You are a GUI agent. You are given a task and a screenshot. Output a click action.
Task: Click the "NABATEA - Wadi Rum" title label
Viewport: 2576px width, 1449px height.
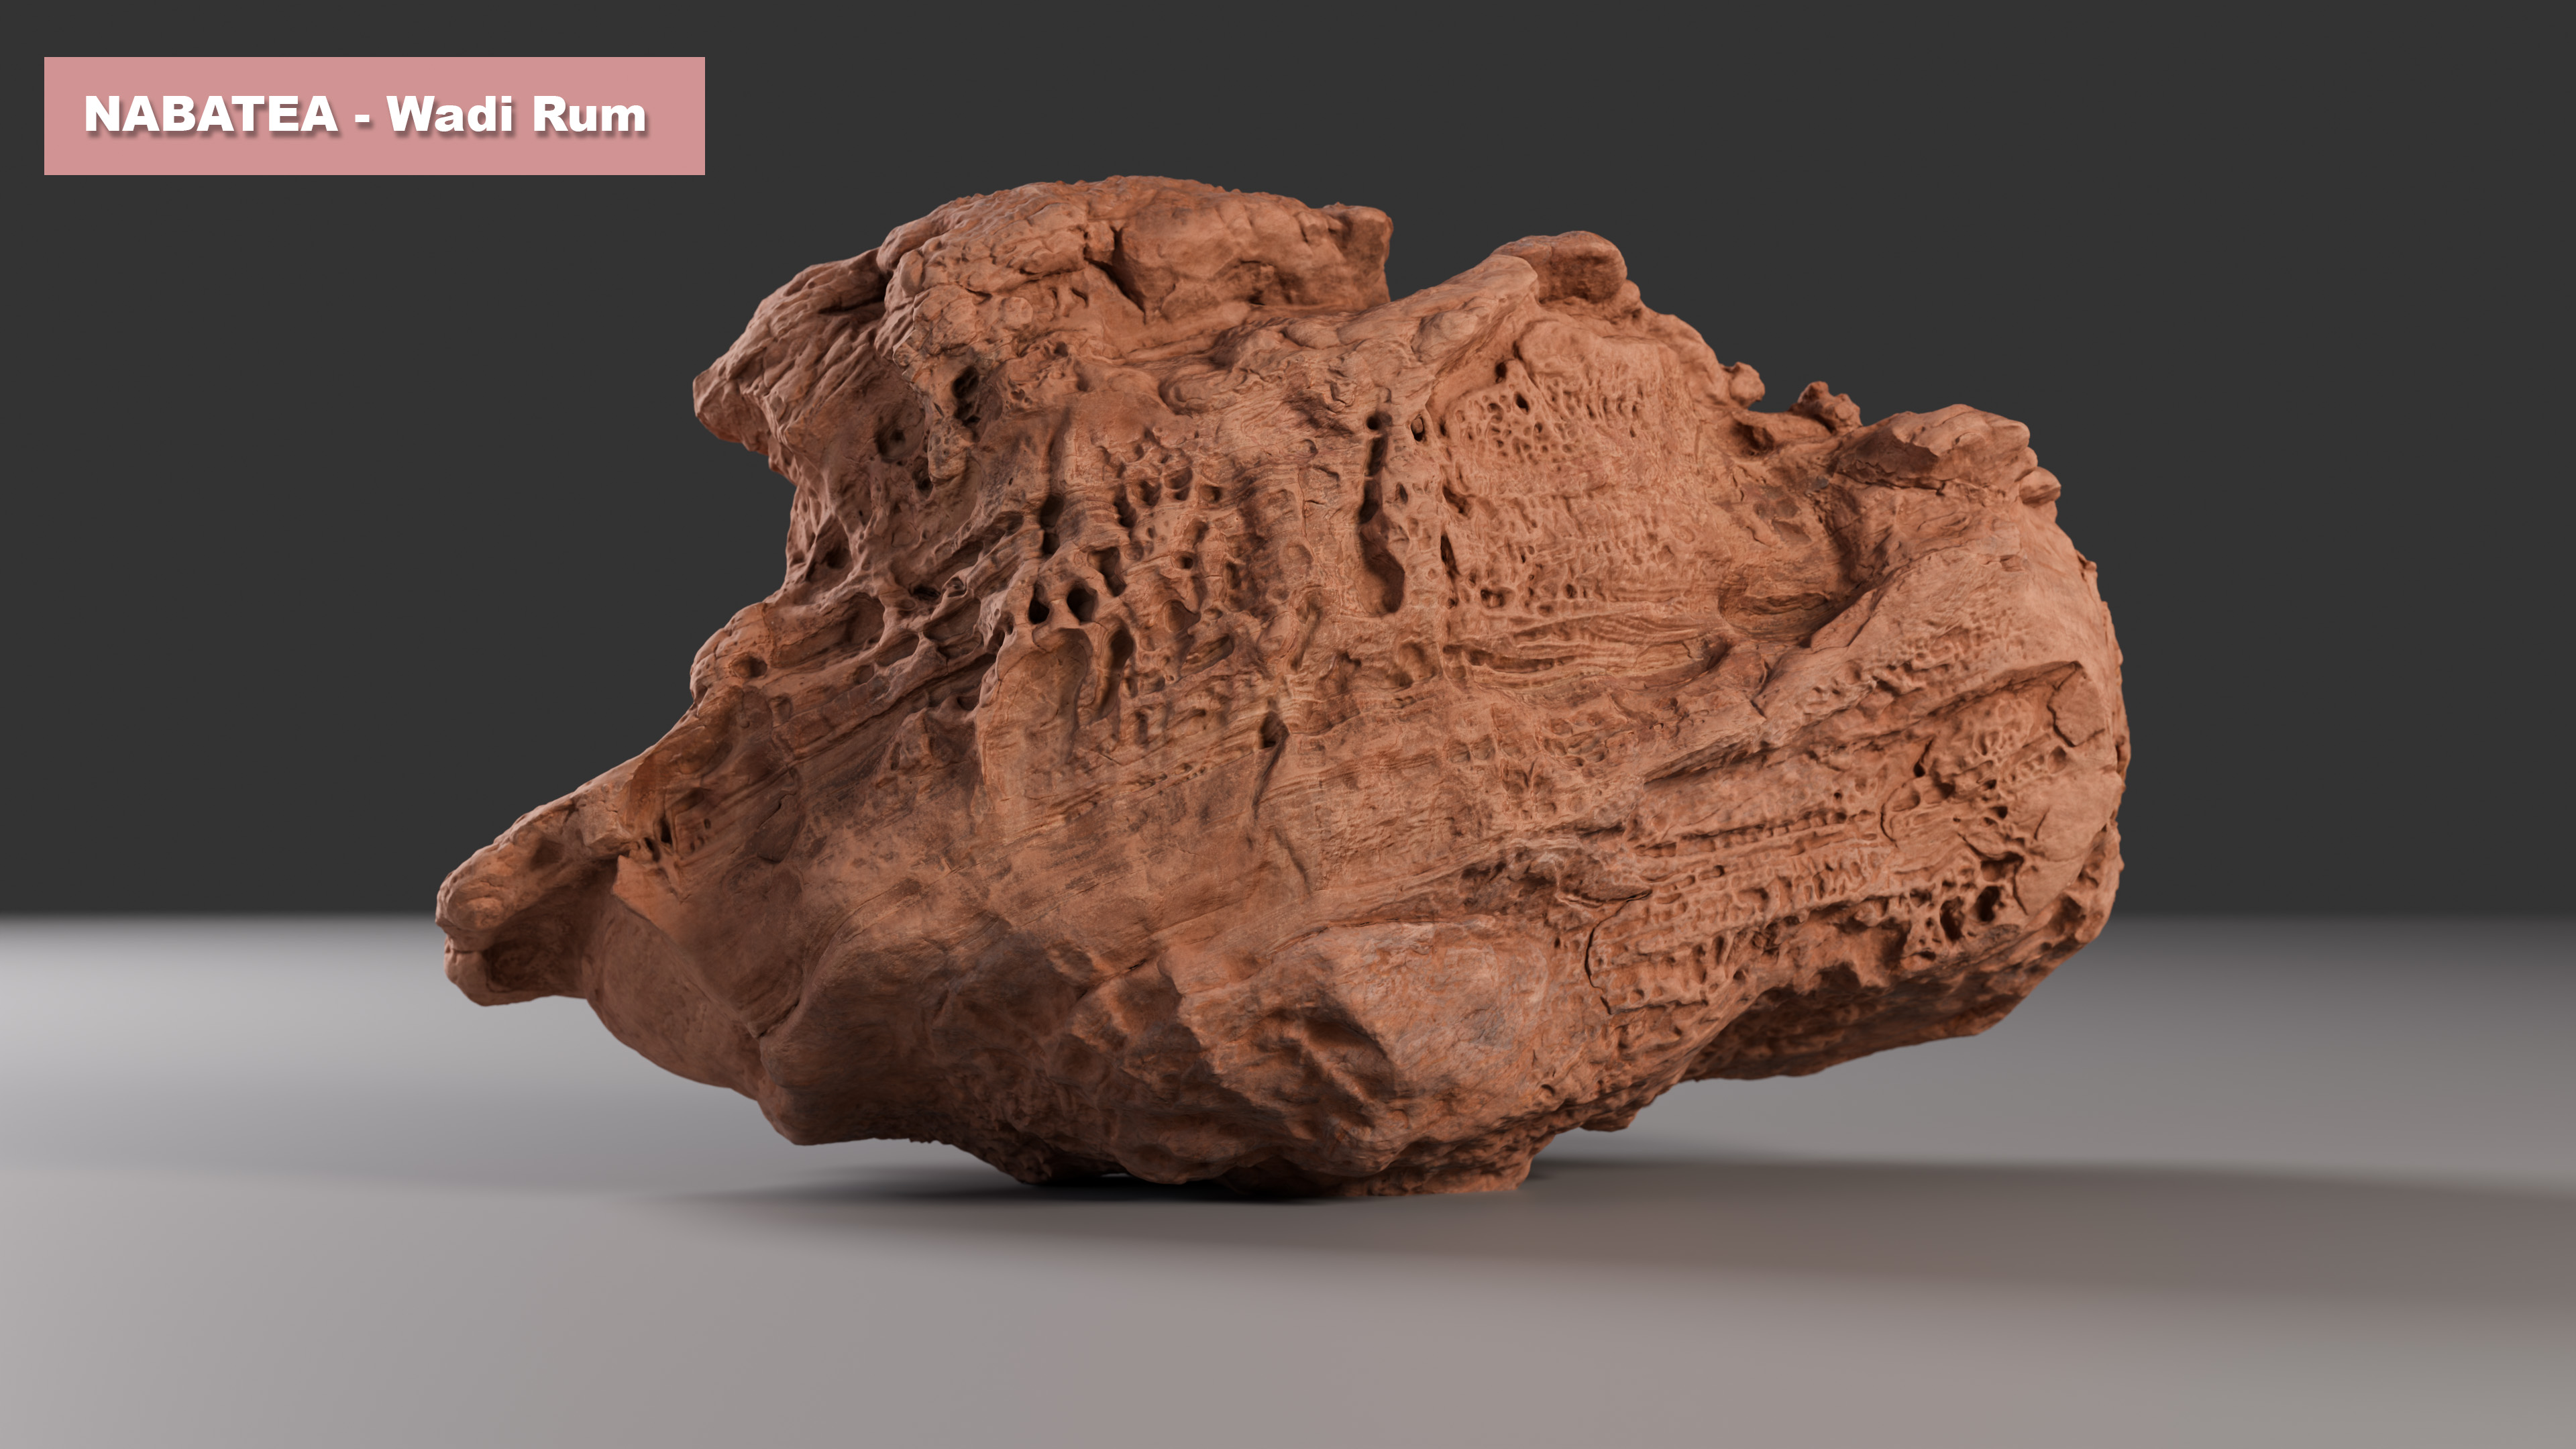click(x=374, y=116)
